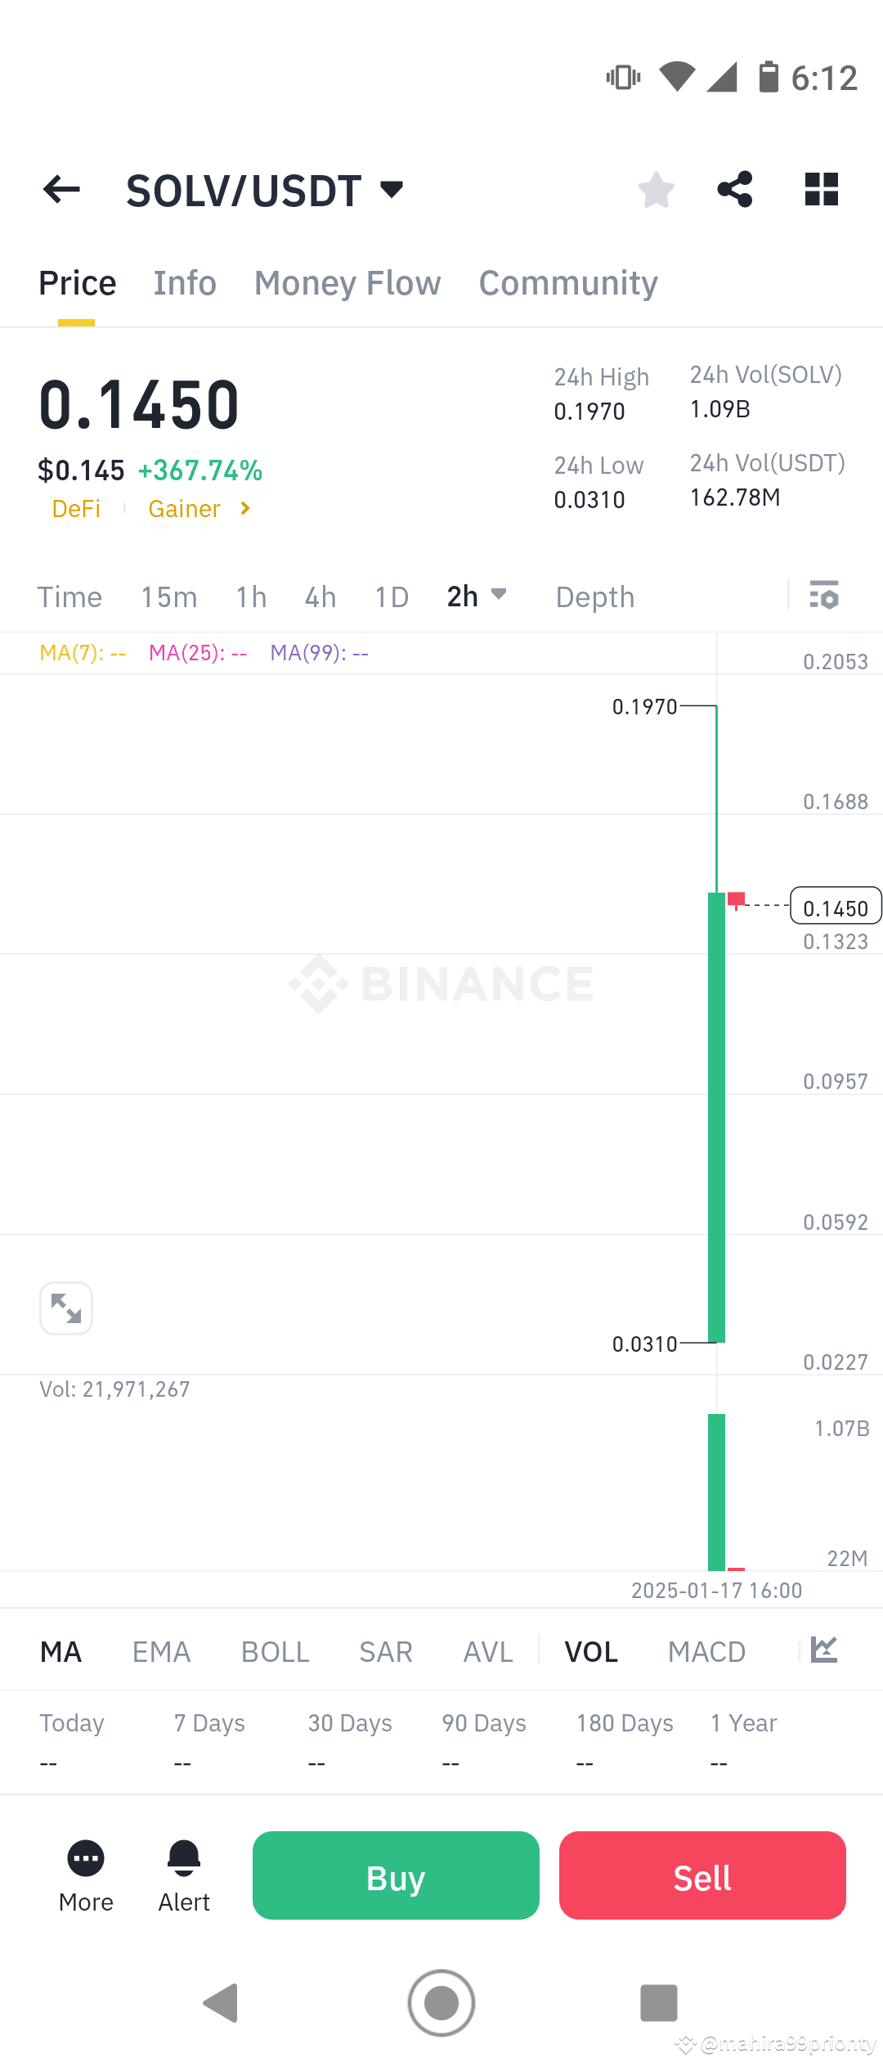Image resolution: width=883 pixels, height=2062 pixels.
Task: Set a price alert with the bell icon
Action: coord(183,1857)
